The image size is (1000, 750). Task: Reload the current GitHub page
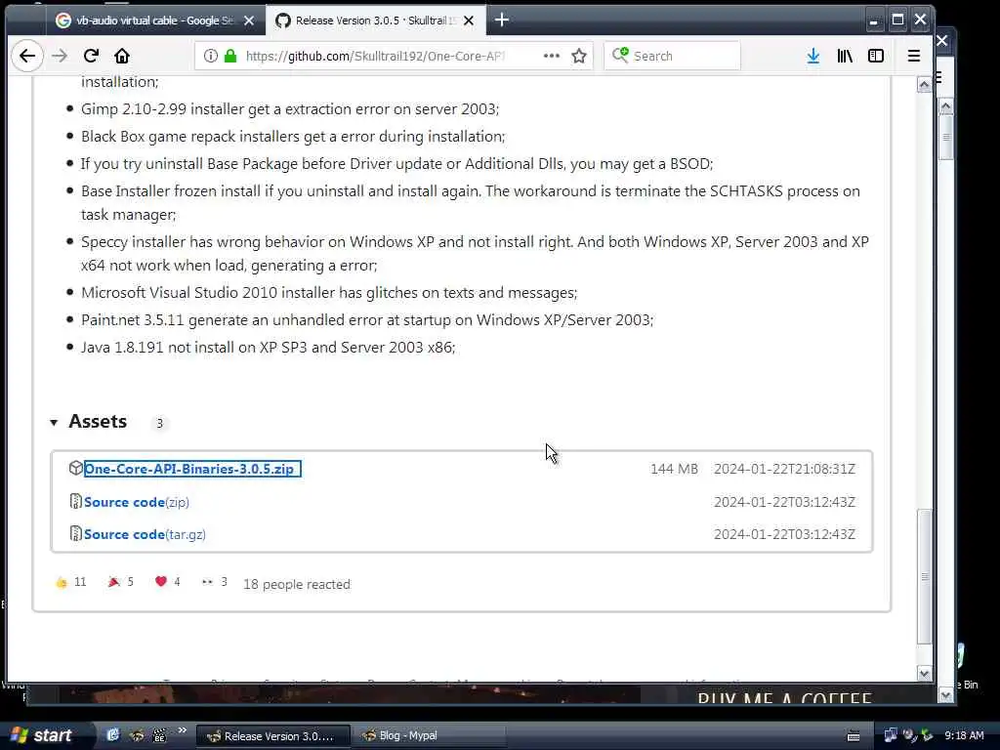(91, 56)
